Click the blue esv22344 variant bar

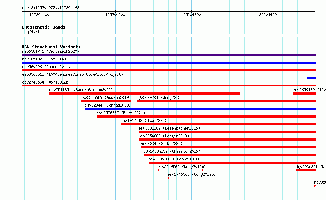[200, 109]
